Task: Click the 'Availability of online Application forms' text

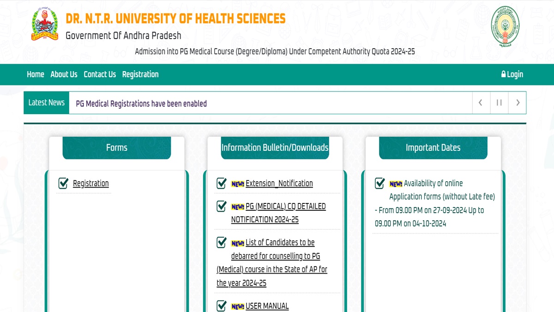Action: point(442,190)
